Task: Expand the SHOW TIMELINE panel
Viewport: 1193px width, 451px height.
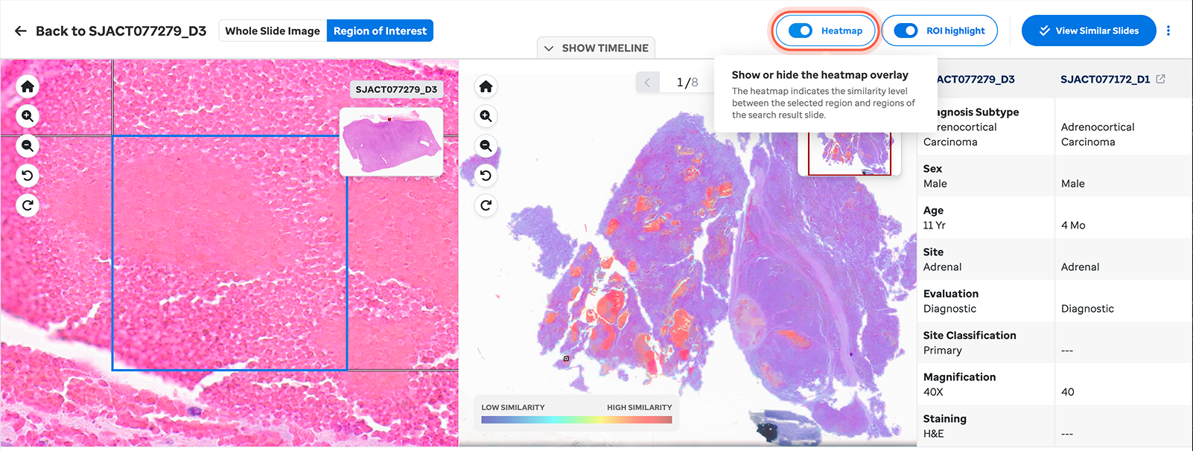Action: [x=596, y=48]
